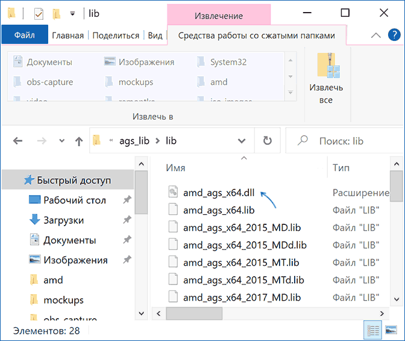Expand address bar history dropdown

(242, 141)
